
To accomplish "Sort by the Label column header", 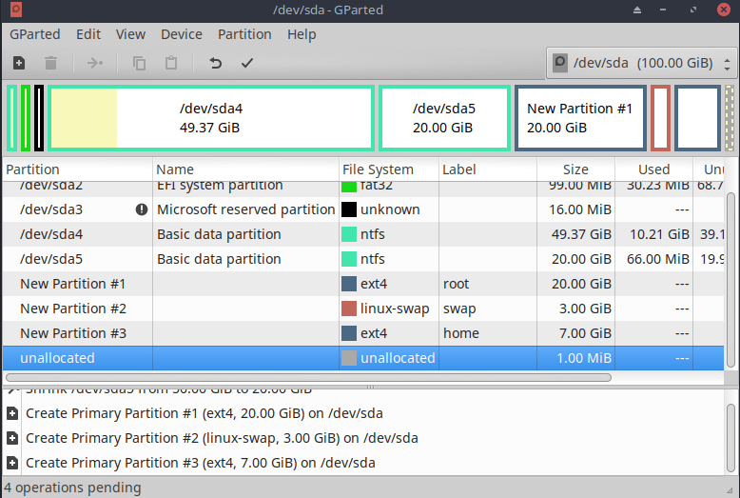I will coord(488,169).
